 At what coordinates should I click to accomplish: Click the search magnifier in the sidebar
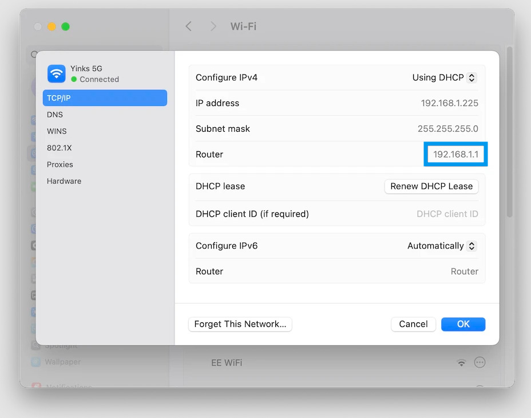click(x=34, y=54)
